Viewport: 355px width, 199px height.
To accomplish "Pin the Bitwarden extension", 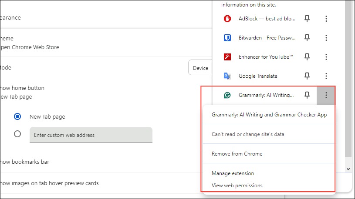I will click(307, 38).
